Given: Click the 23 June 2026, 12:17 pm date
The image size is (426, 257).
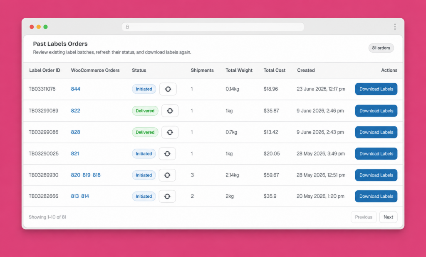Looking at the screenshot, I should (x=321, y=89).
